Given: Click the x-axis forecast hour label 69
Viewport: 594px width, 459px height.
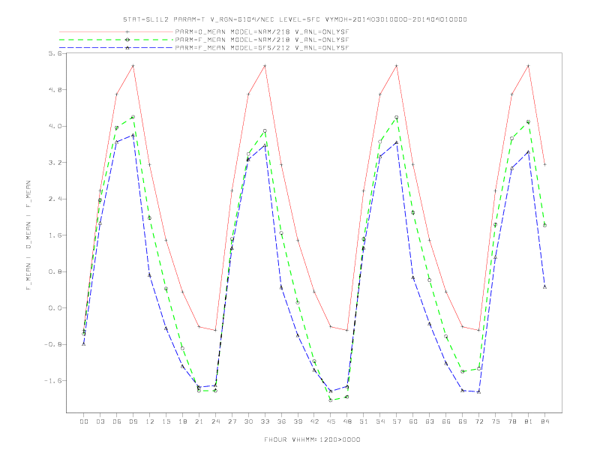Looking at the screenshot, I should point(463,421).
